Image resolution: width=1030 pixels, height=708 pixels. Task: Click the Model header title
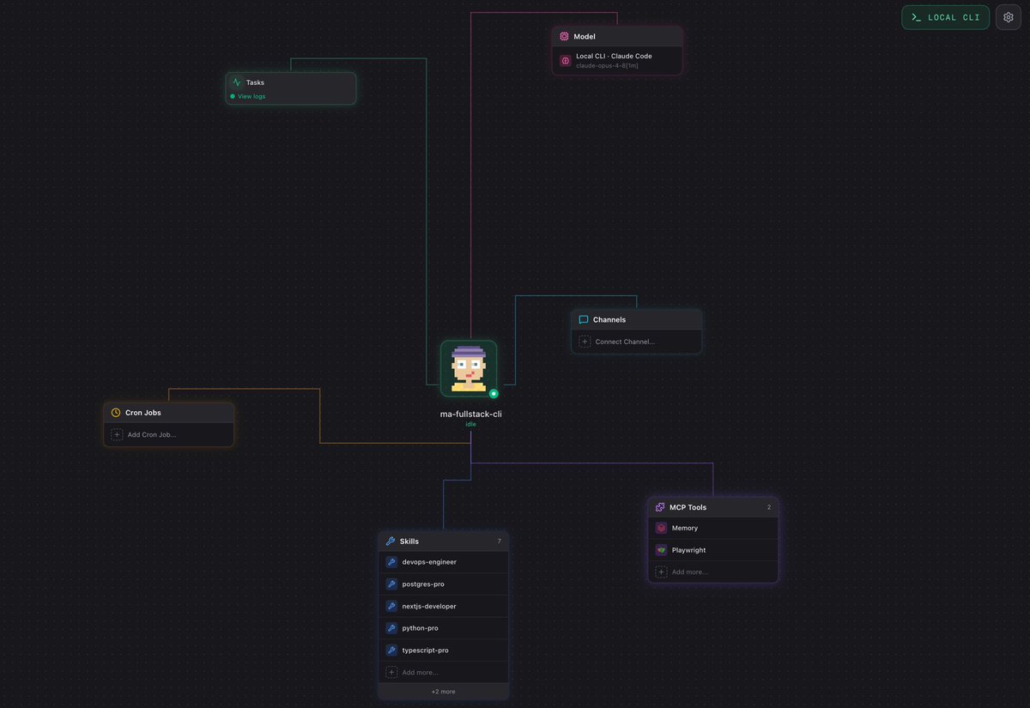585,37
